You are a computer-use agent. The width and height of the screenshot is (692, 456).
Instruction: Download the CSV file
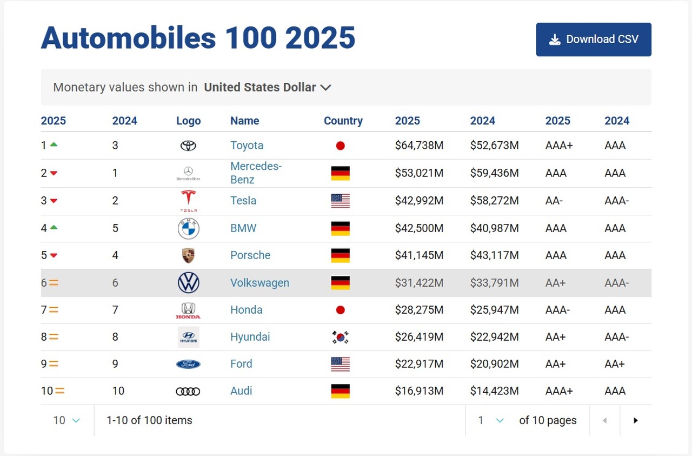[x=594, y=39]
